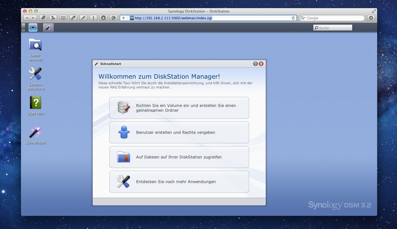Click the red close button of Safari
This screenshot has width=397, height=229.
tap(25, 11)
